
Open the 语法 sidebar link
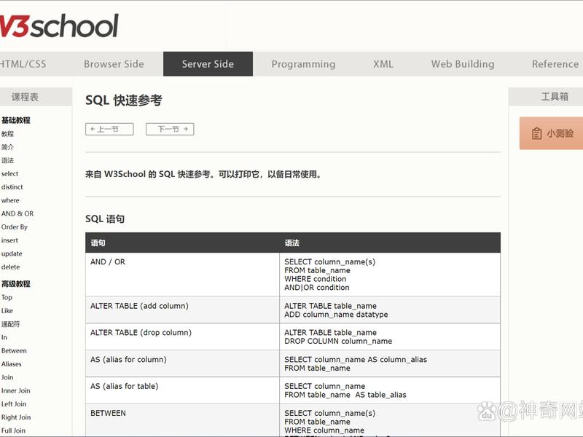[x=7, y=160]
